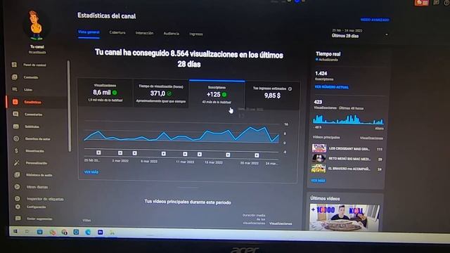Open the Comentarios sidebar icon
The height and width of the screenshot is (253, 450).
[15, 114]
